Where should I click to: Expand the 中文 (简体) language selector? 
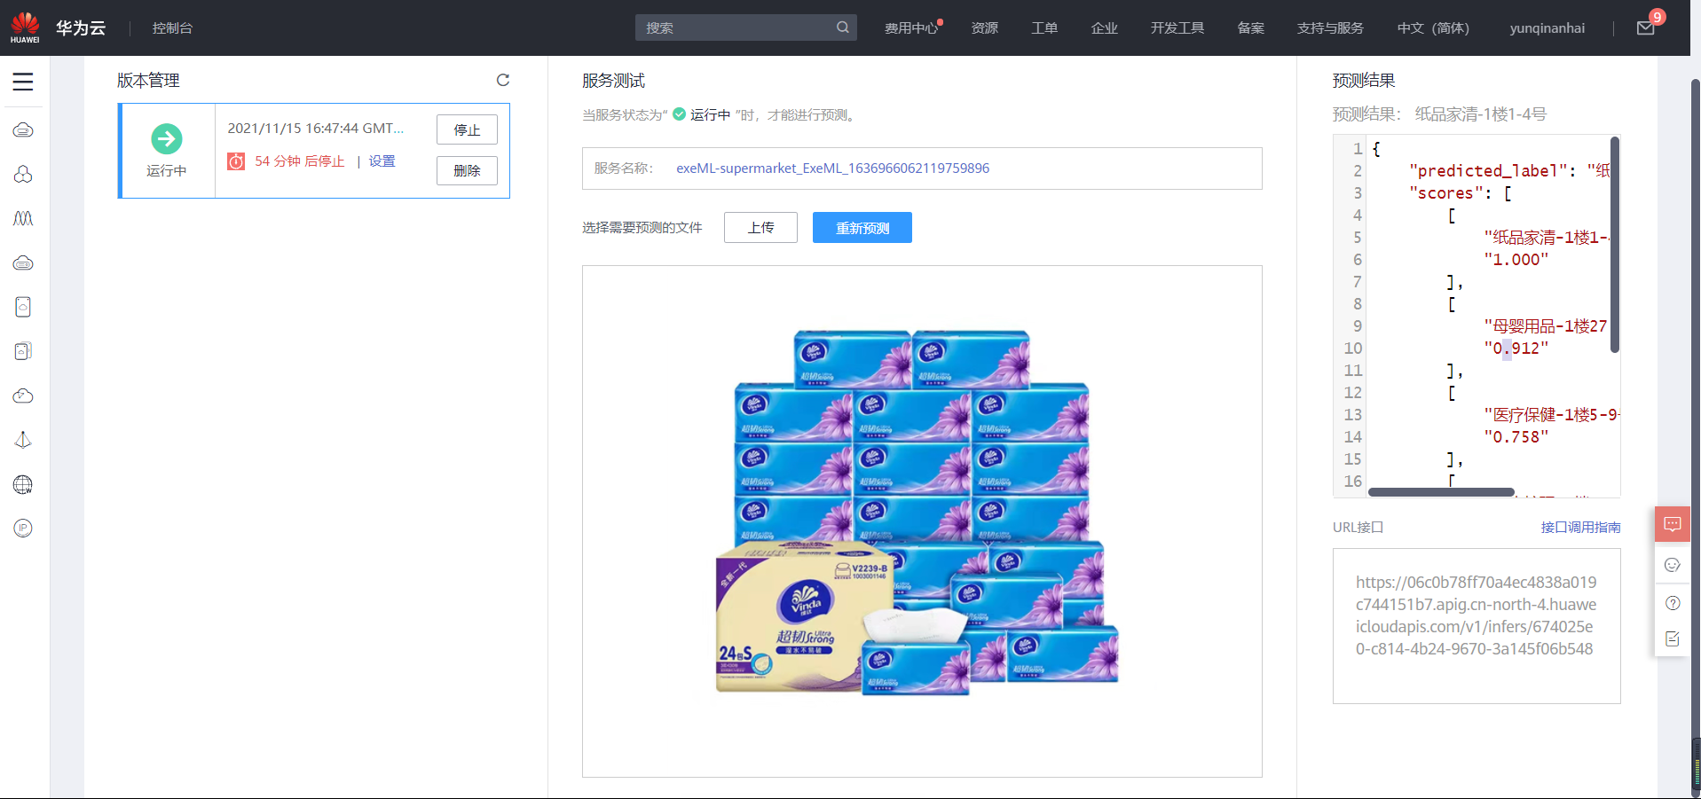1433,28
